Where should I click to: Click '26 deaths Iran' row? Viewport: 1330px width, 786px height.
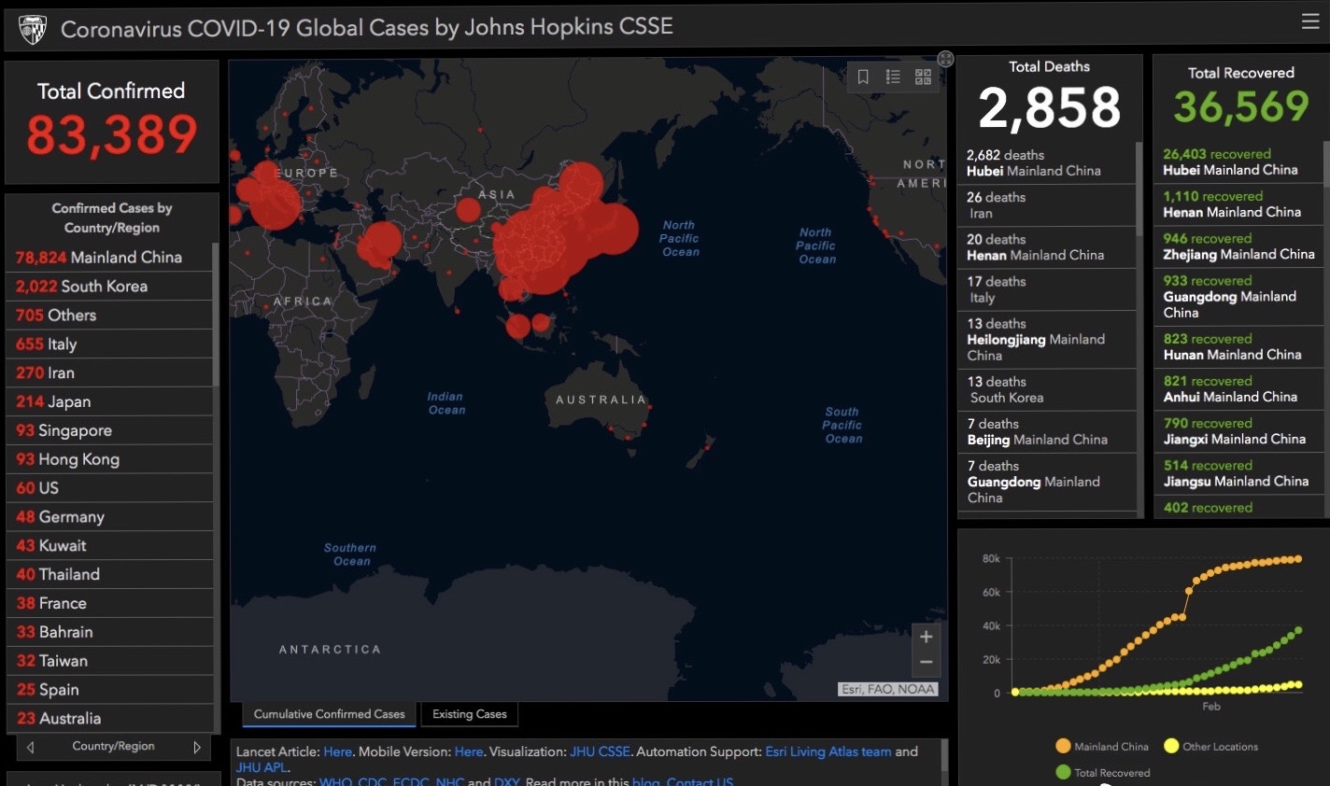pos(1047,205)
